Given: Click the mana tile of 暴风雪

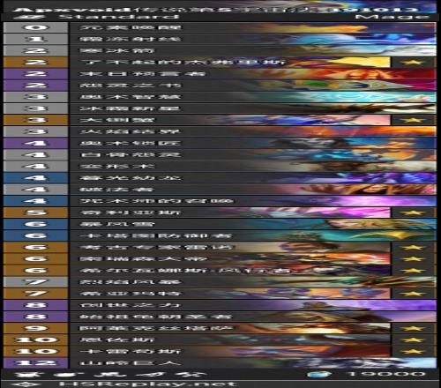Looking at the screenshot, I should tap(35, 224).
